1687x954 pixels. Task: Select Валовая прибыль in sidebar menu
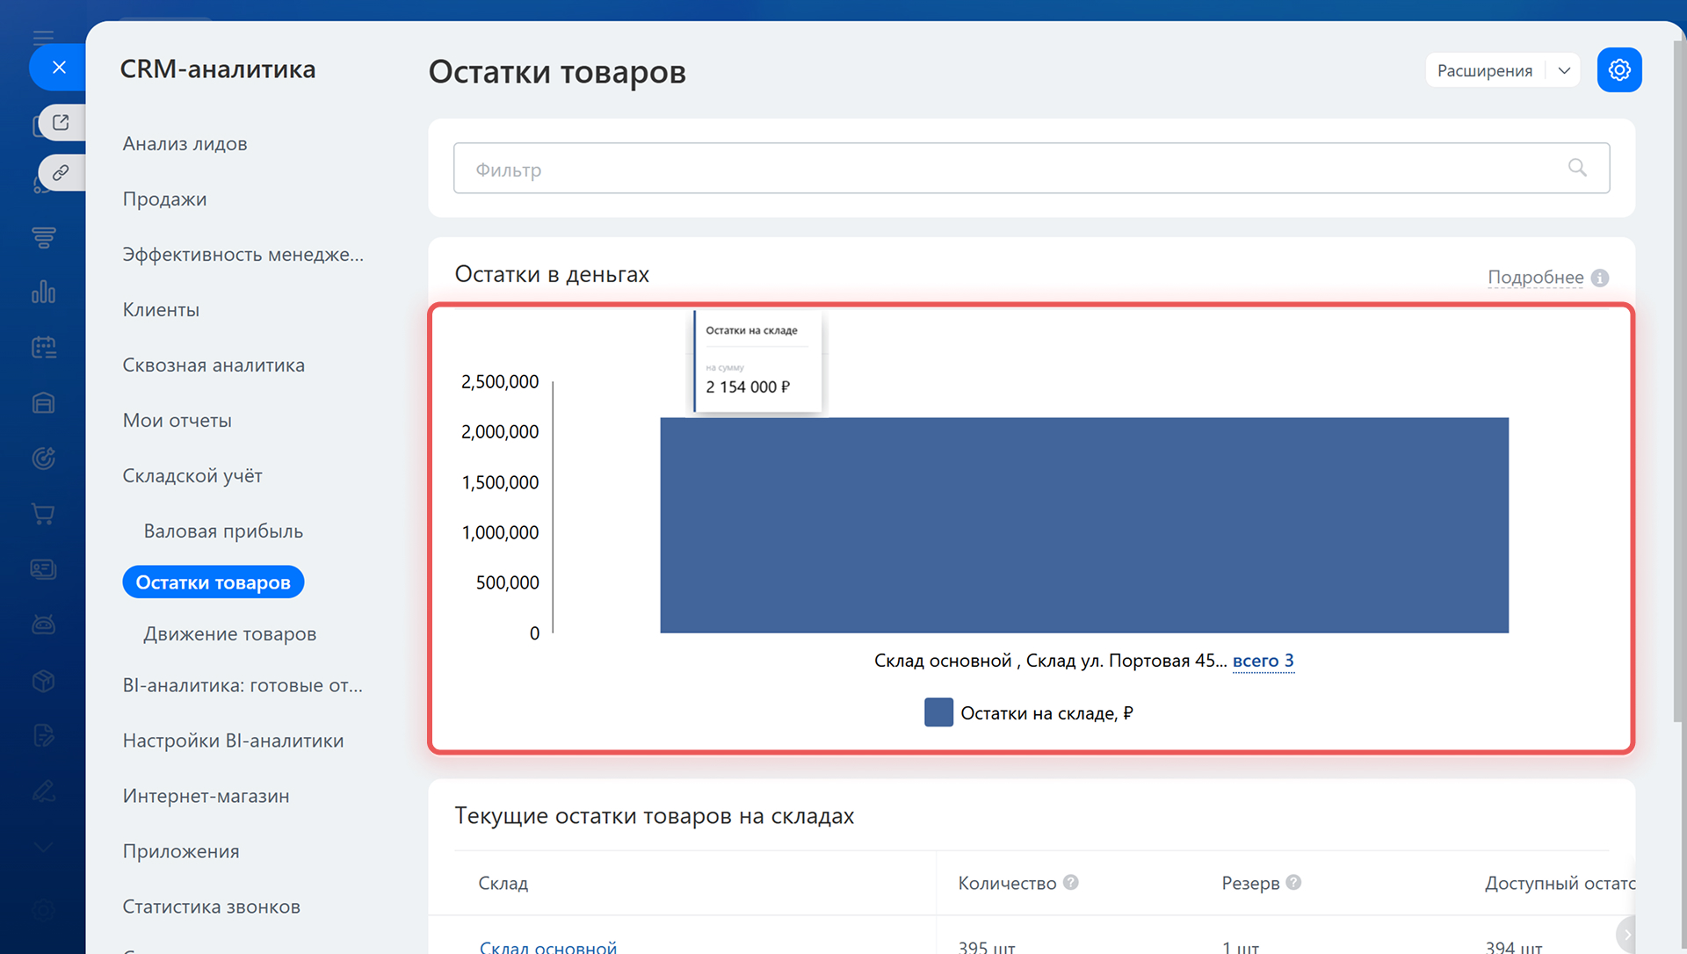point(223,531)
